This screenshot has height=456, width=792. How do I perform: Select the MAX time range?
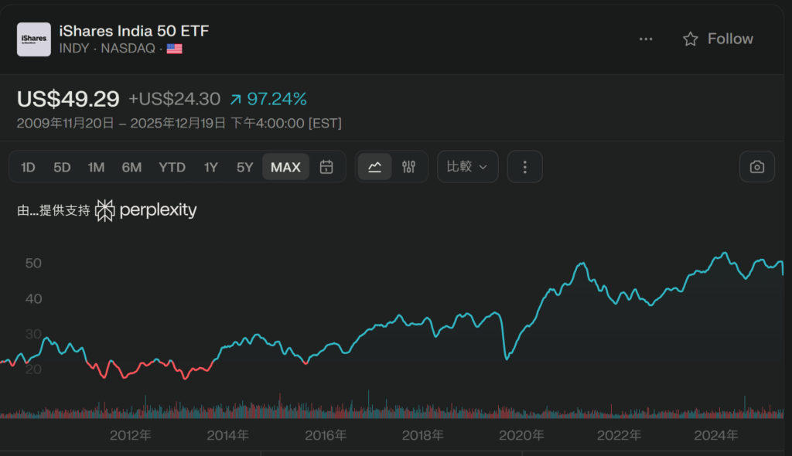coord(285,167)
